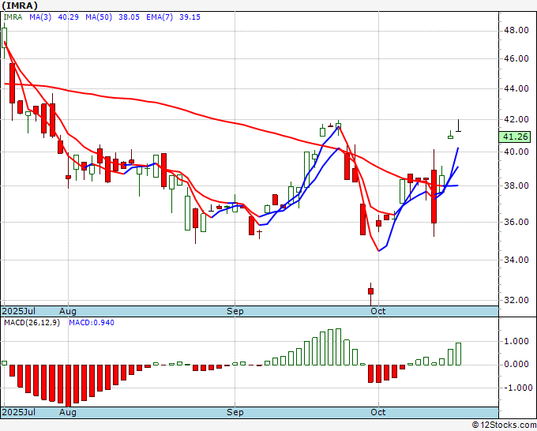The height and width of the screenshot is (431, 537).
Task: Click the Sep marker on price timeline
Action: [235, 311]
